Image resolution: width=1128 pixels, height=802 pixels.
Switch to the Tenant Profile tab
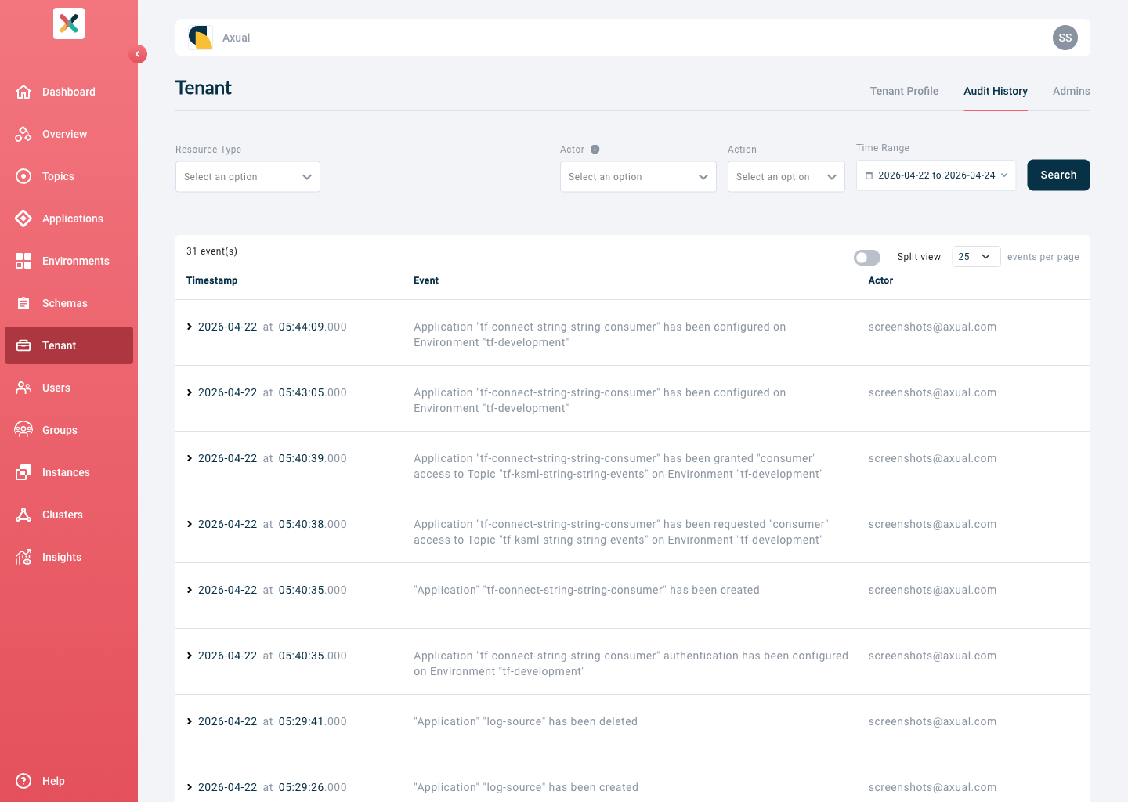(904, 91)
